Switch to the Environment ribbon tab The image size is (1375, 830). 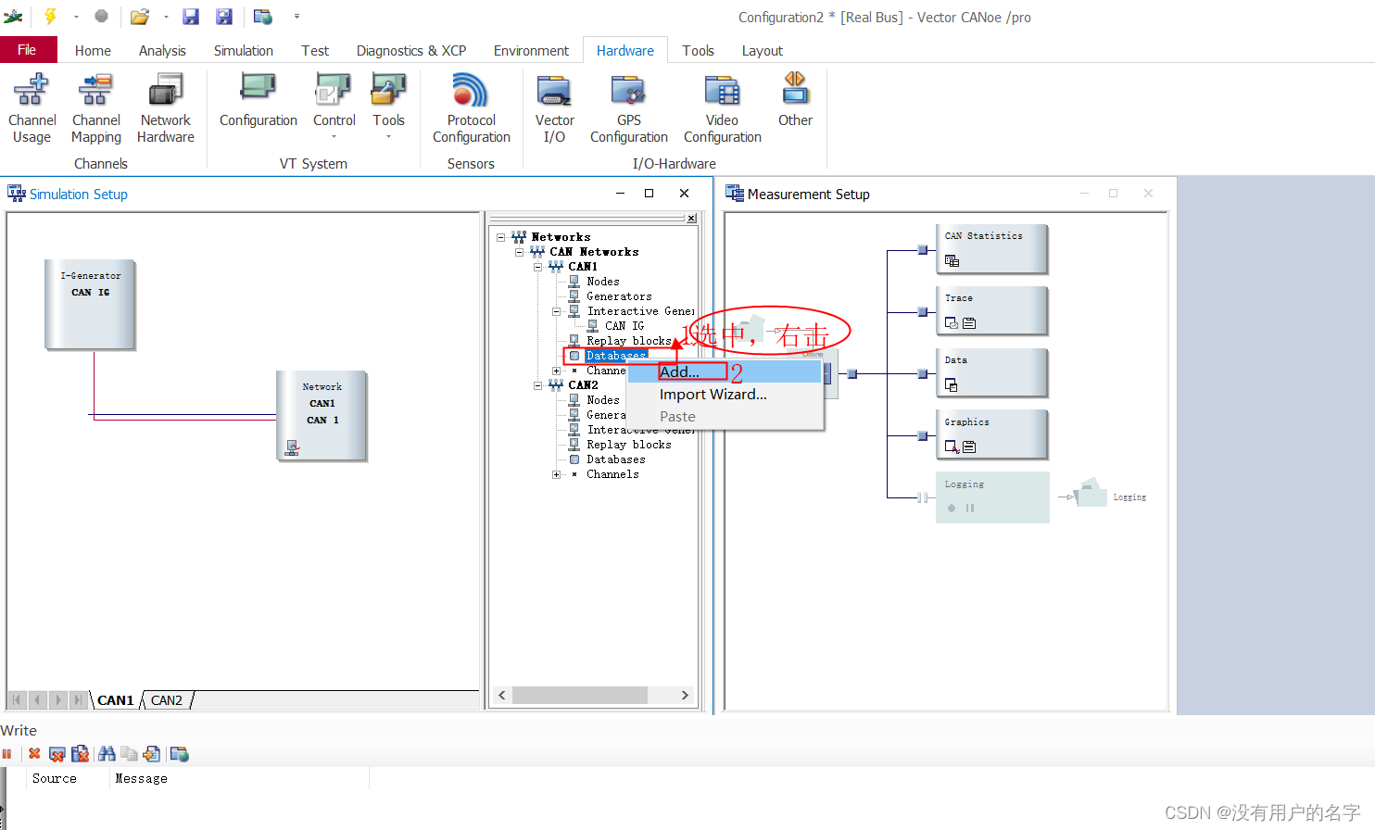point(531,51)
